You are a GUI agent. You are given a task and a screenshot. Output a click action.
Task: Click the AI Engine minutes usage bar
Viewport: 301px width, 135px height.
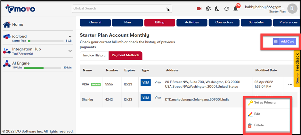pyautogui.click(x=42, y=68)
